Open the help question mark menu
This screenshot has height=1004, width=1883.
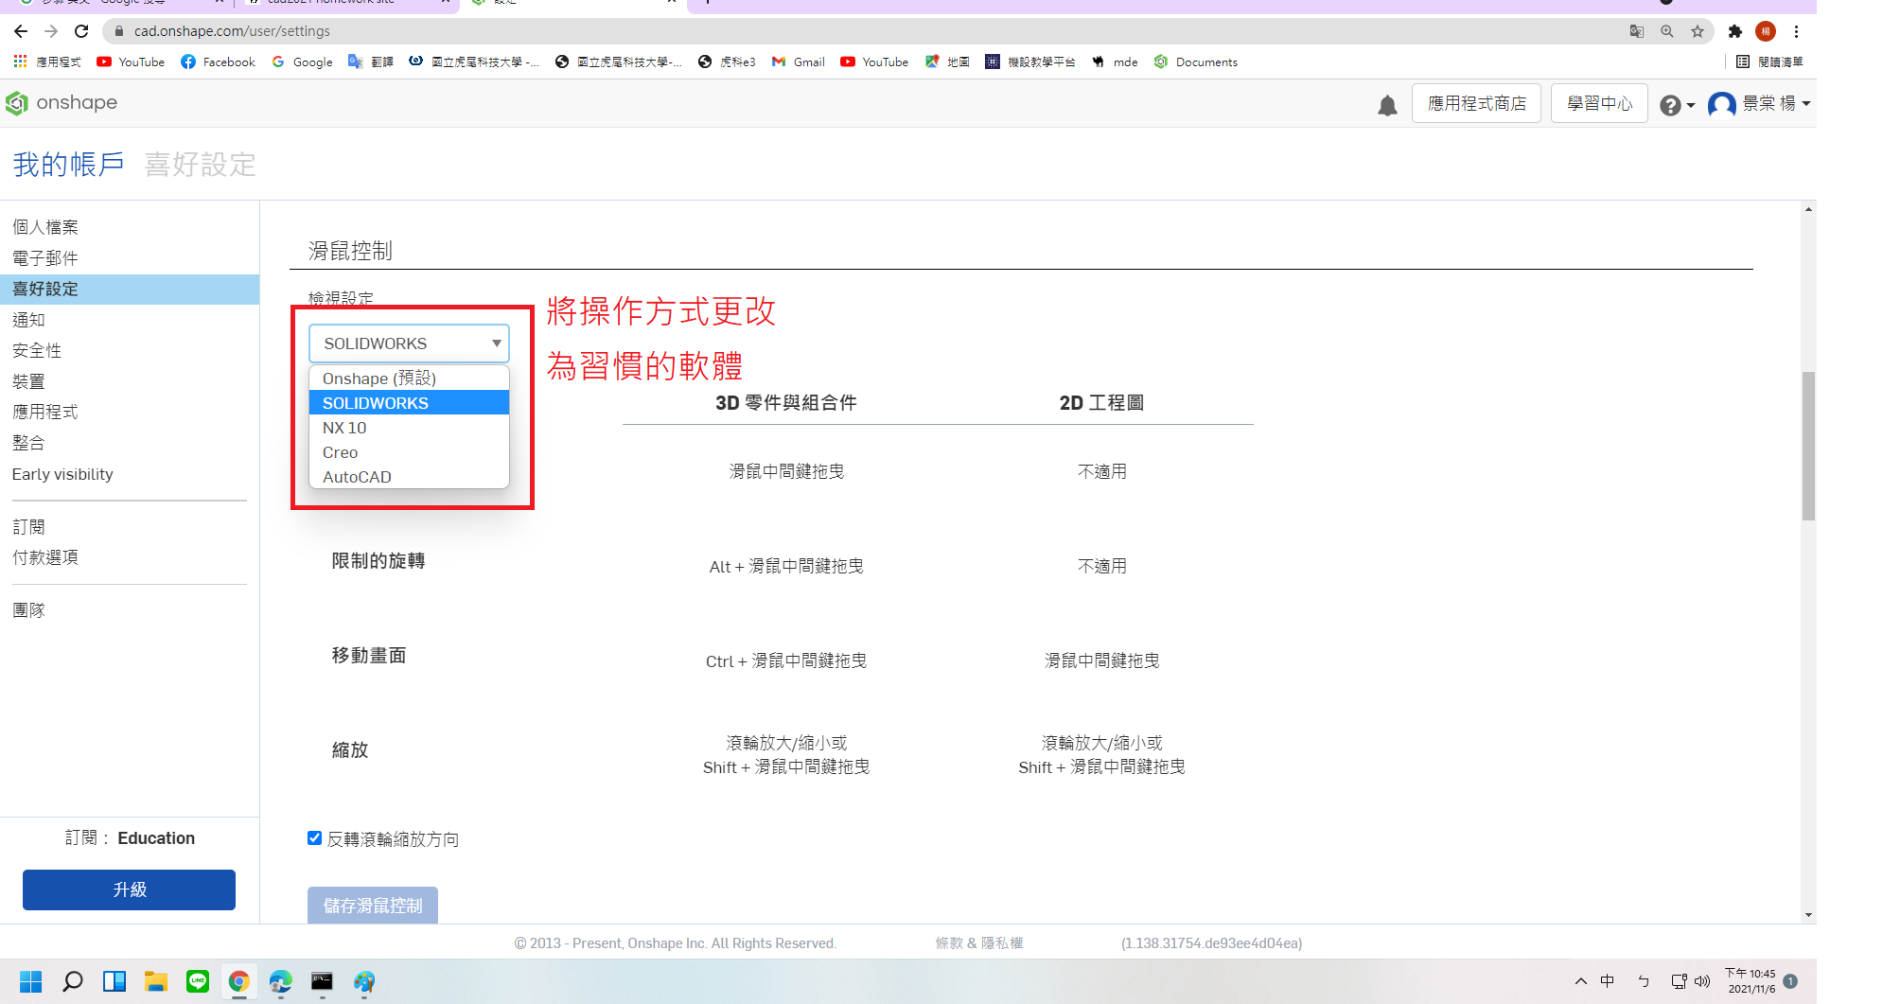[x=1677, y=105]
